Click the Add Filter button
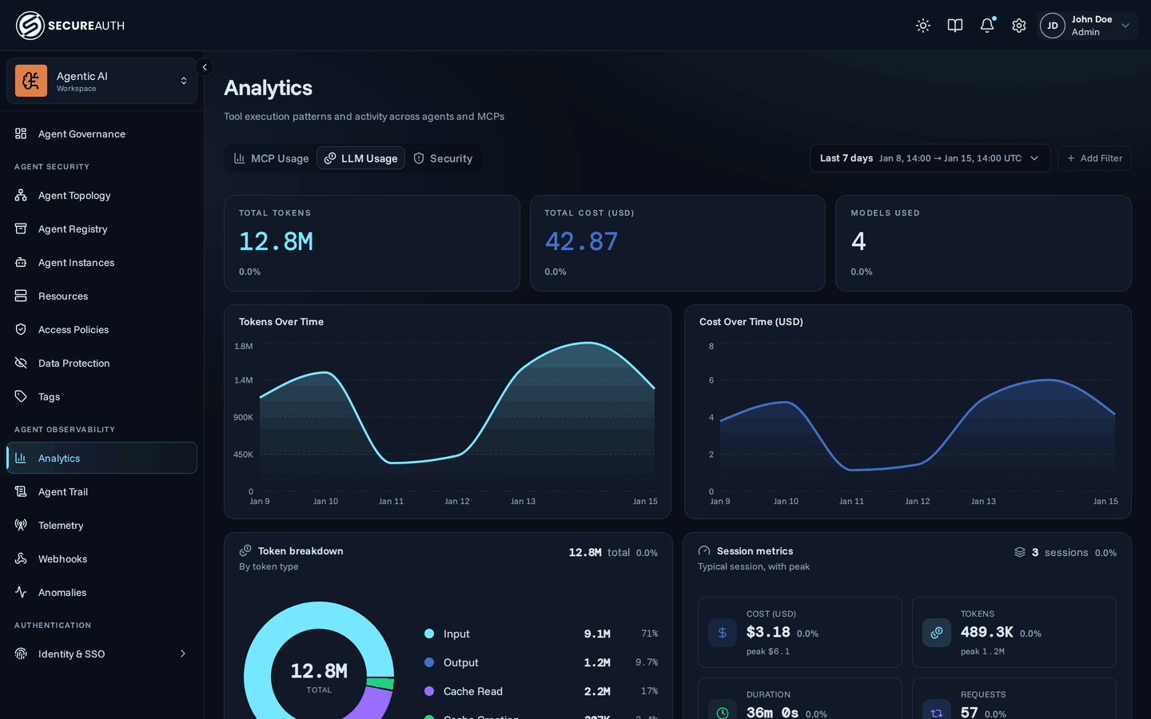The height and width of the screenshot is (719, 1151). coord(1094,158)
